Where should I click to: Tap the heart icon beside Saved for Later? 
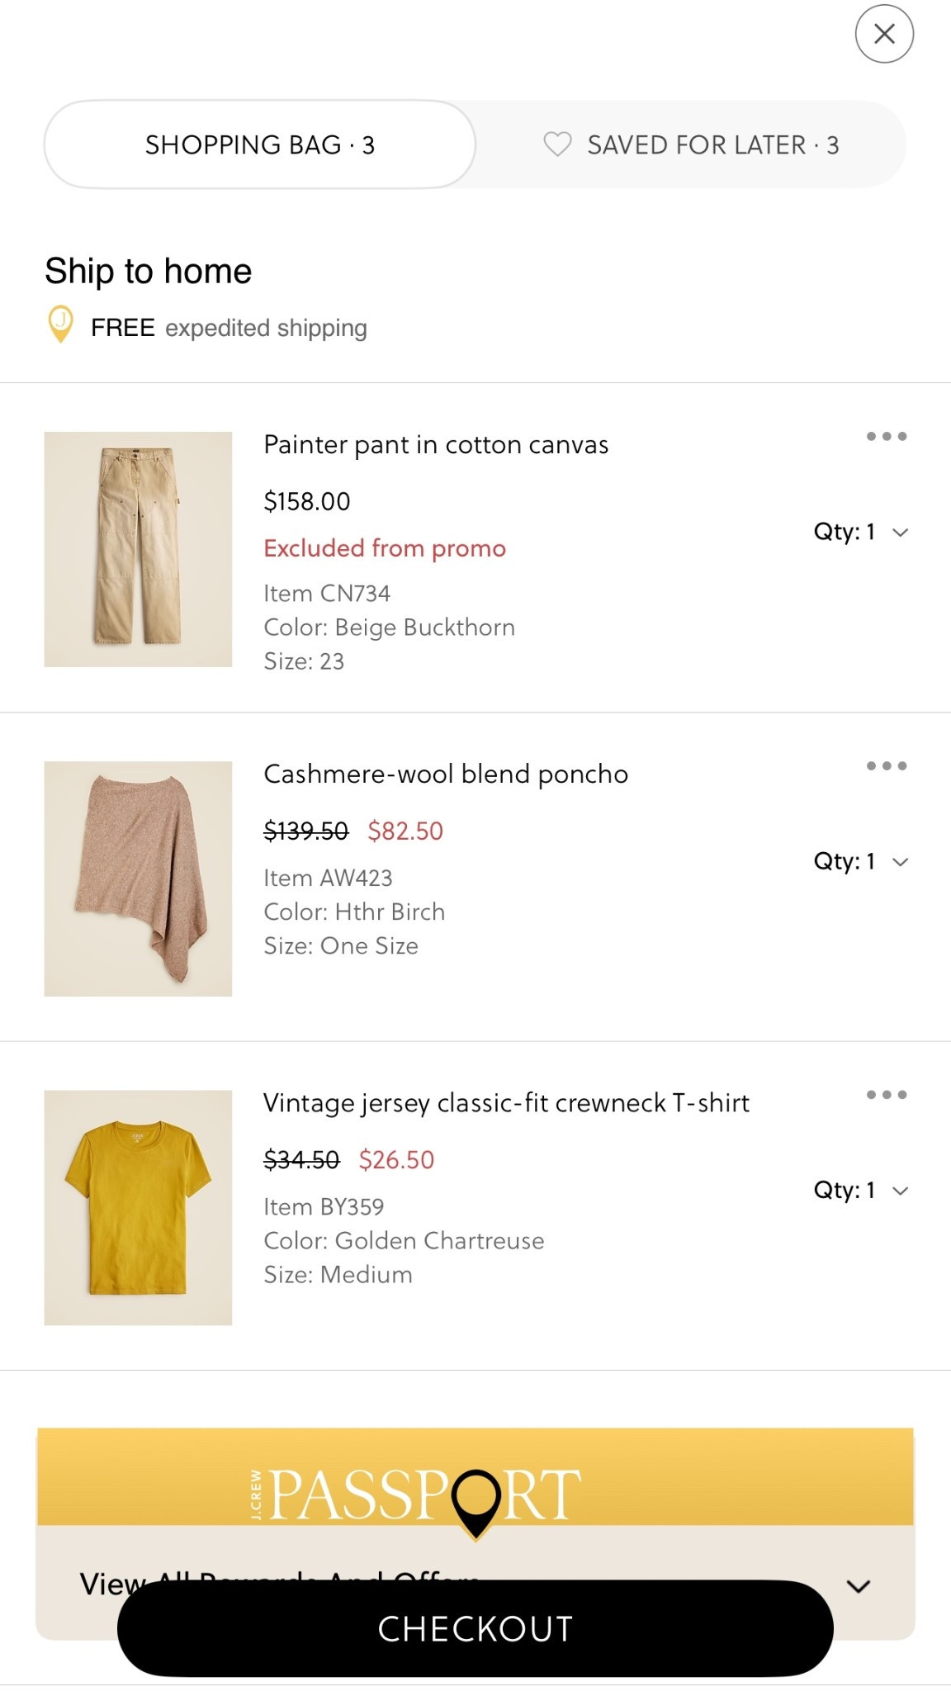pos(557,144)
